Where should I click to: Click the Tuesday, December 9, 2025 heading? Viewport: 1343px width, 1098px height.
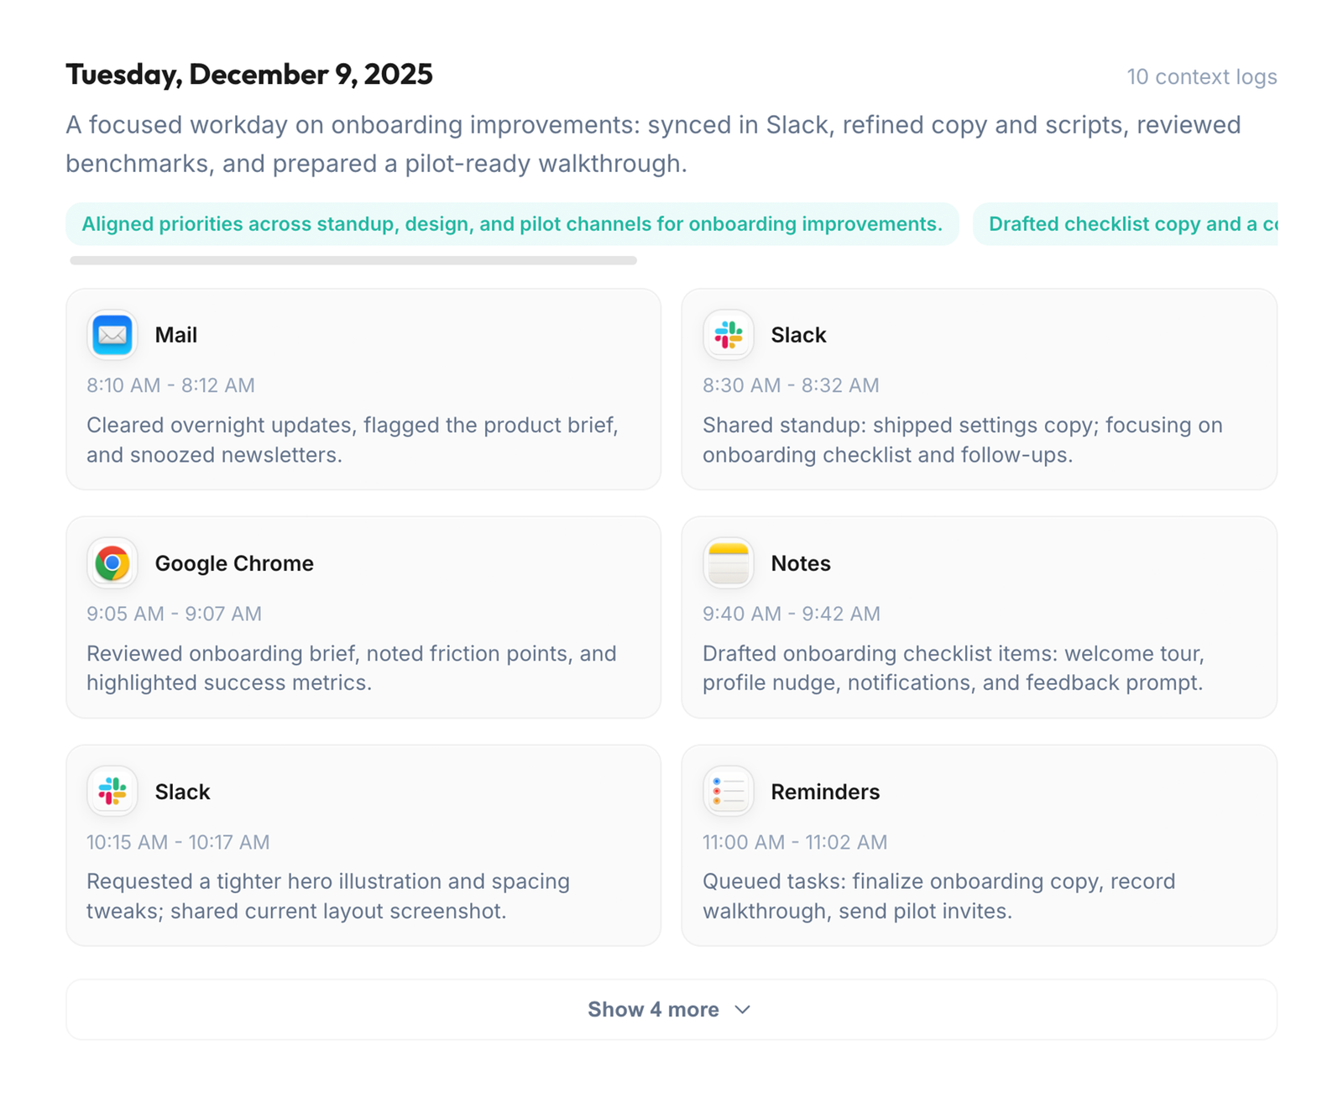249,75
